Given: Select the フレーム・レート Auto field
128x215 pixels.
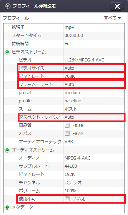Looking at the screenshot, I should point(94,84).
